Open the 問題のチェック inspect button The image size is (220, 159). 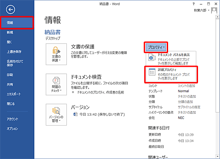pyautogui.click(x=56, y=84)
